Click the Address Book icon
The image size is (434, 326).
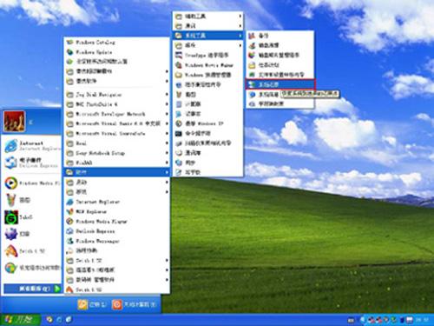pos(179,153)
